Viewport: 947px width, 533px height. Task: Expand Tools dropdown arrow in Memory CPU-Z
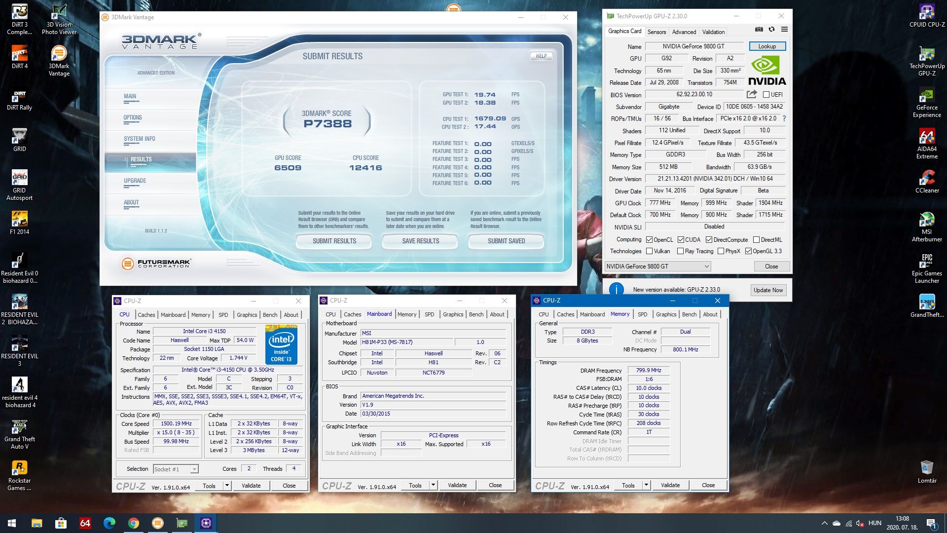point(646,485)
